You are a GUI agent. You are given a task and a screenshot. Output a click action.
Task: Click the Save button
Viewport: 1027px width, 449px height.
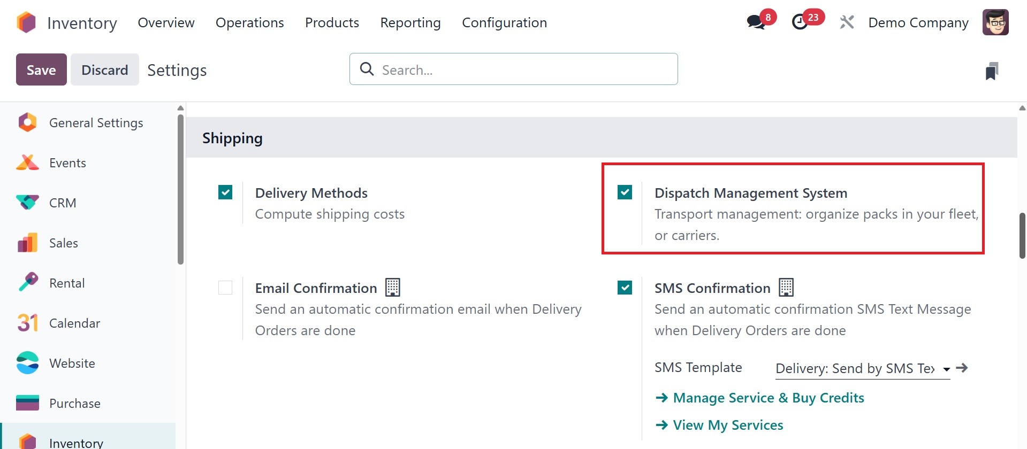tap(41, 70)
